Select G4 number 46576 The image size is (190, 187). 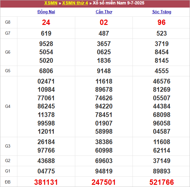(x=162, y=81)
